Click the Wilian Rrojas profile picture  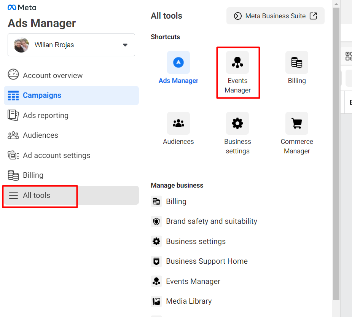[x=21, y=45]
